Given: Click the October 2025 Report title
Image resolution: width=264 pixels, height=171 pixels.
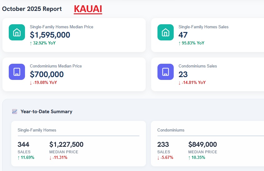Looking at the screenshot, I should pos(32,9).
